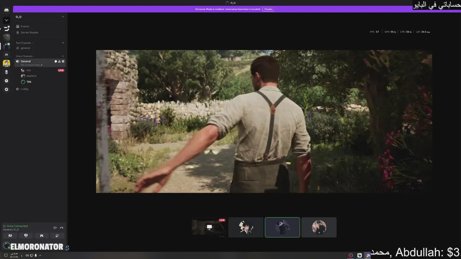The height and width of the screenshot is (259, 461).
Task: Share your screen button
Action: (26, 236)
